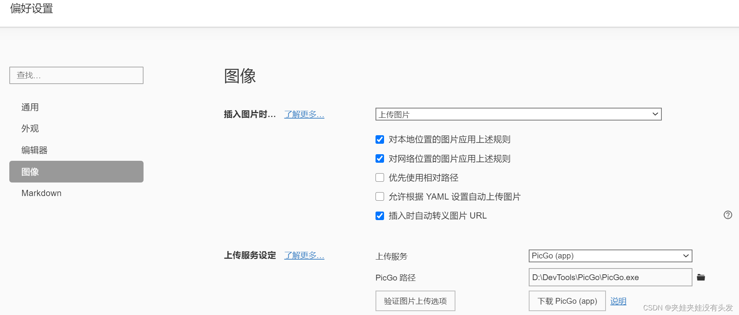Enable 优先使用相对路径 checkbox
739x315 pixels.
pyautogui.click(x=380, y=177)
